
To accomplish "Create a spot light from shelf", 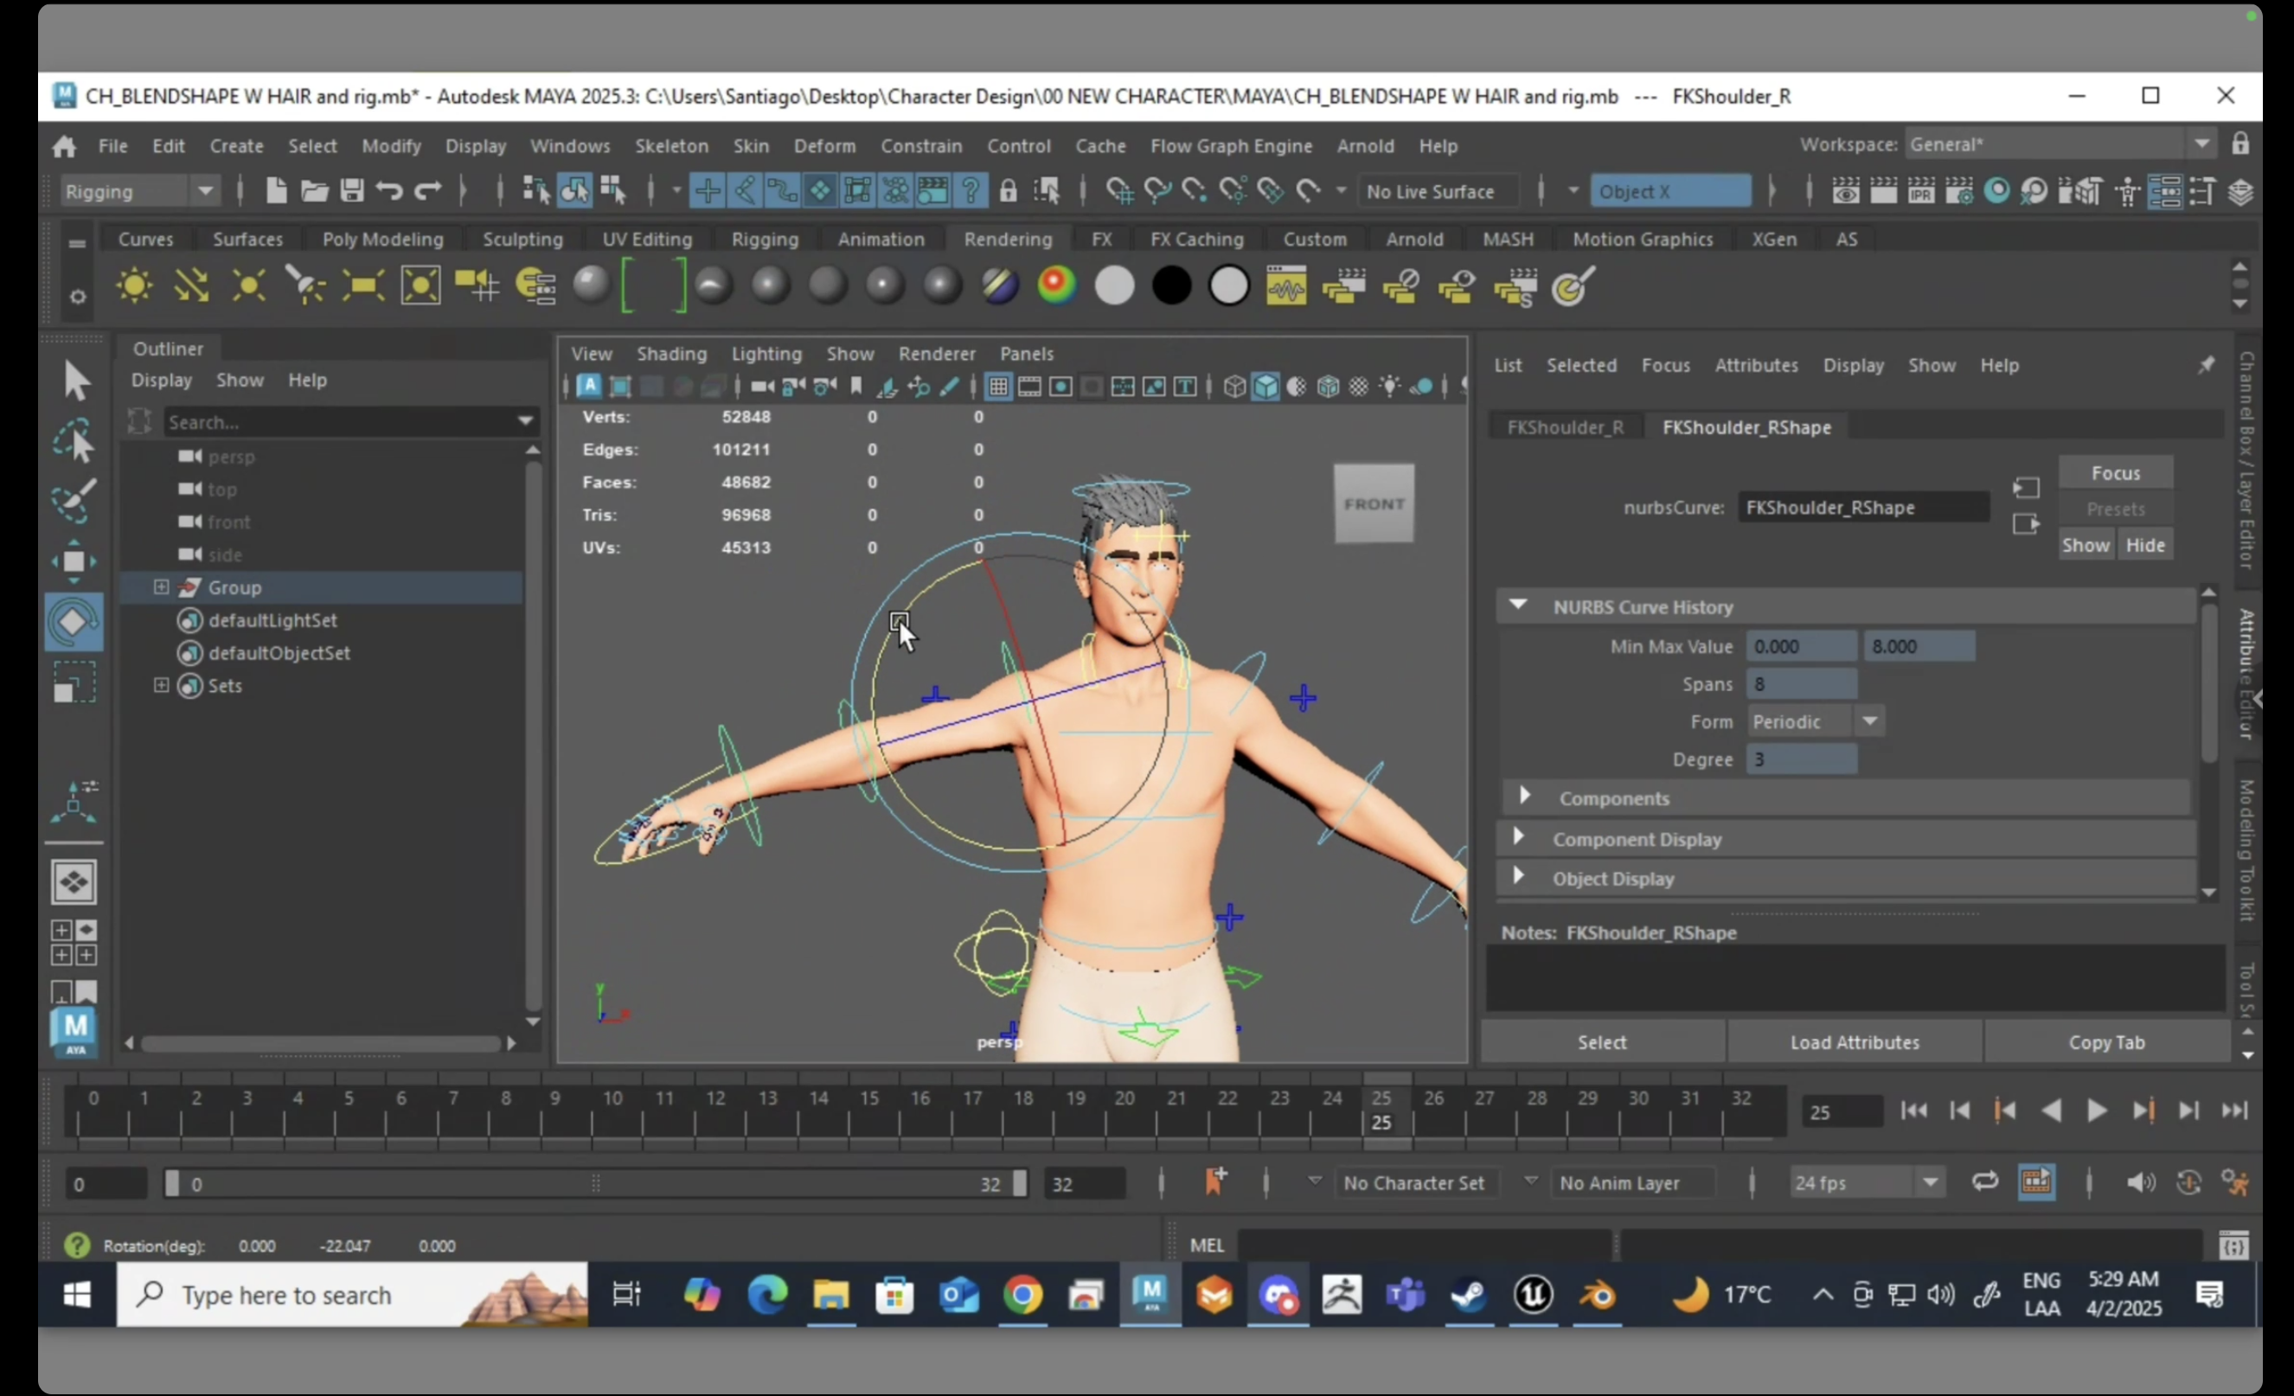I will click(x=305, y=285).
